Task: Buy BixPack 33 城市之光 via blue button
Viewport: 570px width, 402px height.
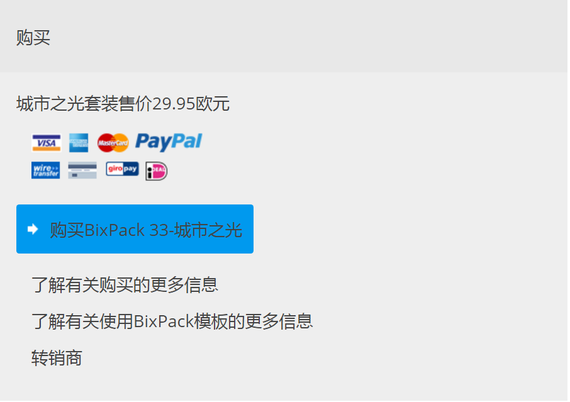Action: 135,229
